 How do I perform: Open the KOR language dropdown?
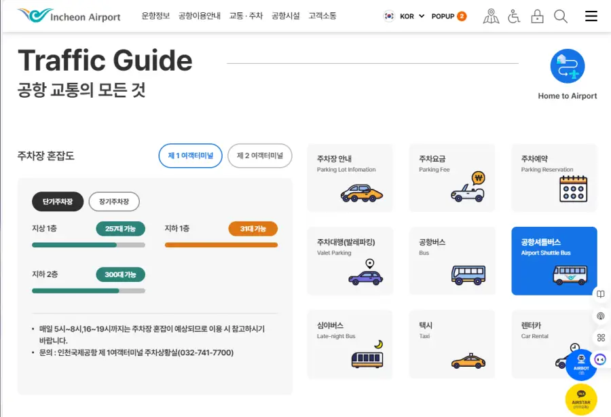pos(405,16)
